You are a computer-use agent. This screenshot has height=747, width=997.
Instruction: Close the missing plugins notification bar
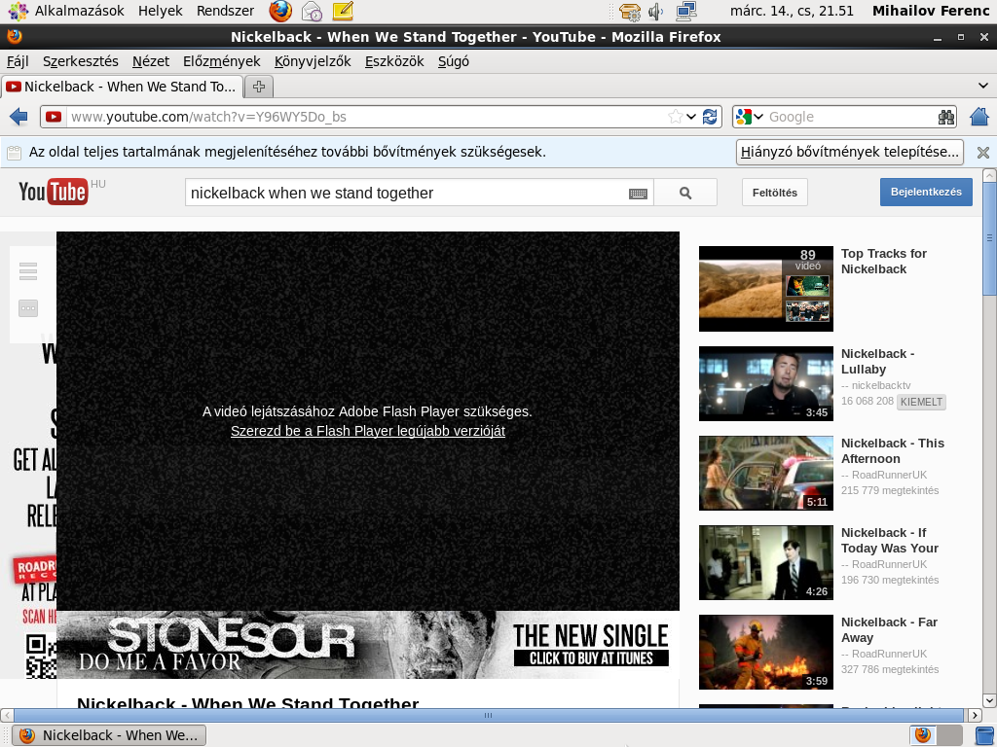click(983, 153)
